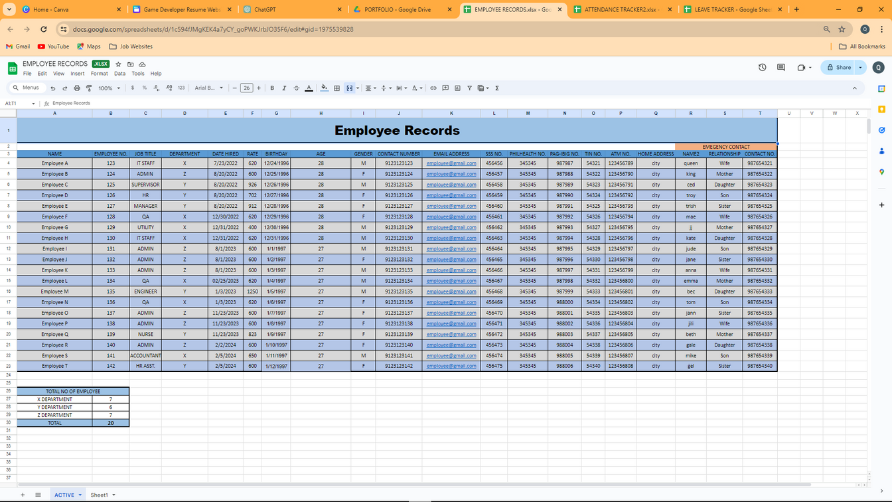Viewport: 892px width, 502px height.
Task: Open Google Tasks side panel
Action: point(881,130)
